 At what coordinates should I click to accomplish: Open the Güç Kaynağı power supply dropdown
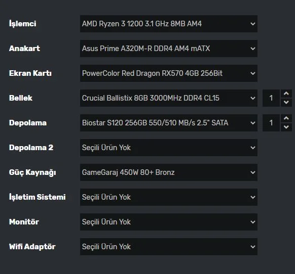coord(169,172)
